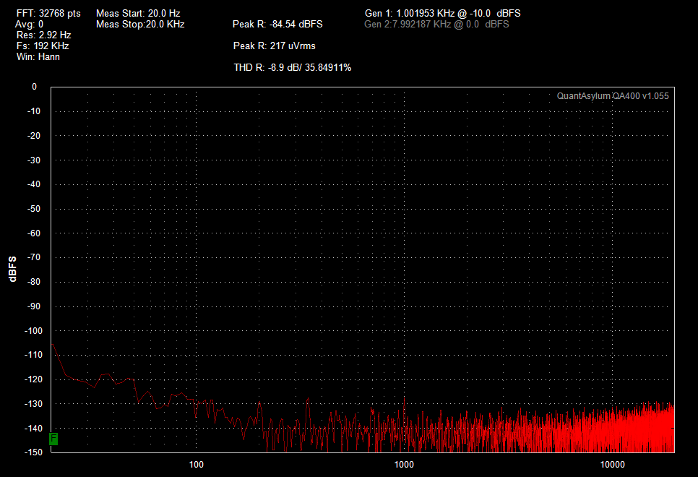Click the Res: 2.92 Hz value
Viewport: 698px width, 477px height.
click(43, 35)
